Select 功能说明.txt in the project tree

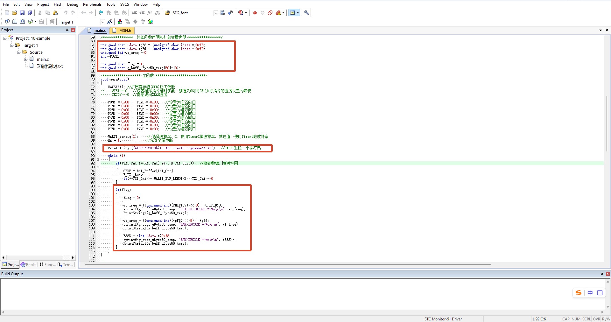point(50,66)
